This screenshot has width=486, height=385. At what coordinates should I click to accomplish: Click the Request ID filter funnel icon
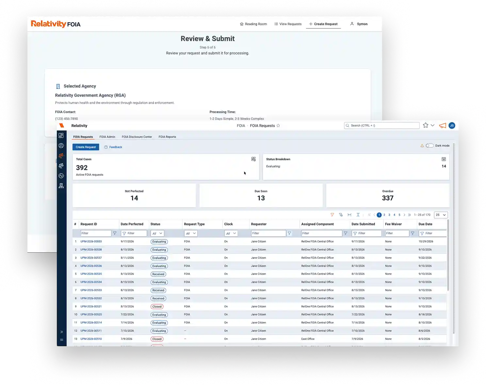[115, 233]
